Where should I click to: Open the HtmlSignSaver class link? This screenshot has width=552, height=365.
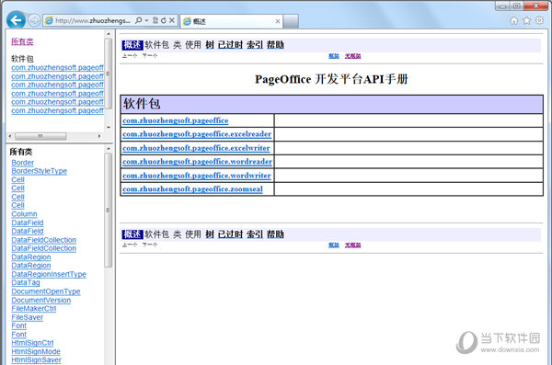click(x=36, y=360)
